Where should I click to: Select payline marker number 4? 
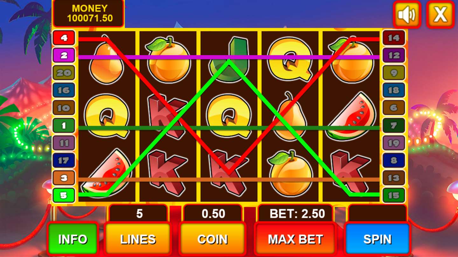pos(64,38)
